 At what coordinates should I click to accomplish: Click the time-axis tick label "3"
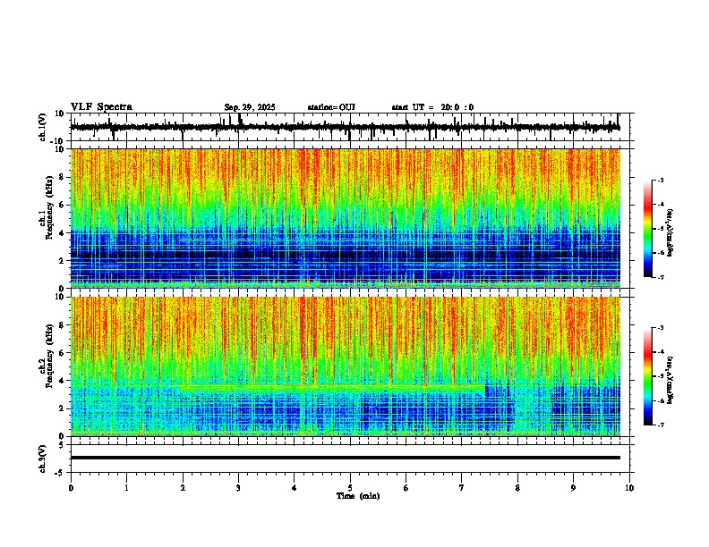238,488
